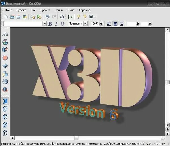Click the horizontal scrollbar thumb
Image resolution: width=170 pixels, height=146 pixels.
[x=76, y=138]
